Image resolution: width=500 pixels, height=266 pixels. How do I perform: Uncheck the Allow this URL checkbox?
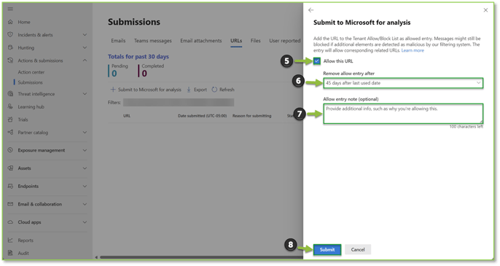(316, 61)
